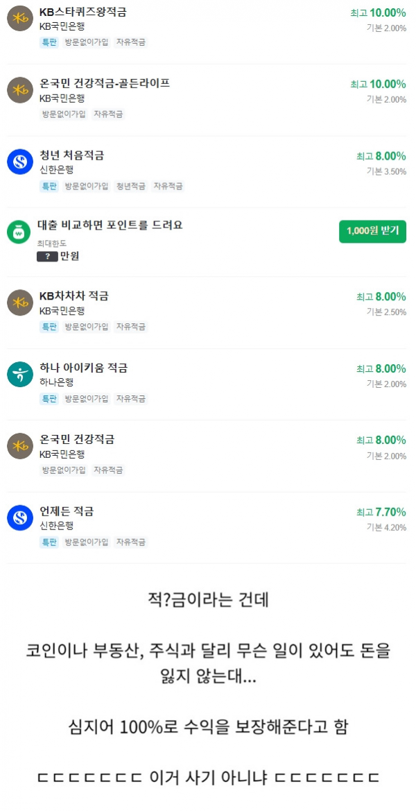The image size is (416, 811).
Task: Click the KB bank logo beside KB스타퀴즈왕적금
Action: click(19, 19)
